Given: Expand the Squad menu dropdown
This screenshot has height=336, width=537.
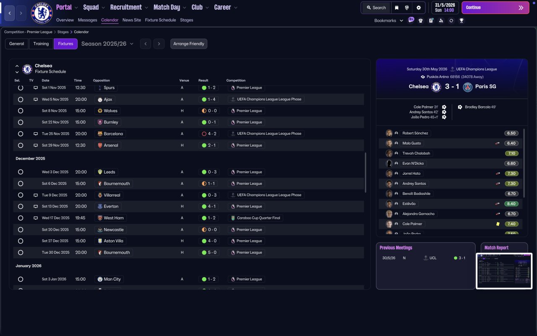Looking at the screenshot, I should (103, 8).
